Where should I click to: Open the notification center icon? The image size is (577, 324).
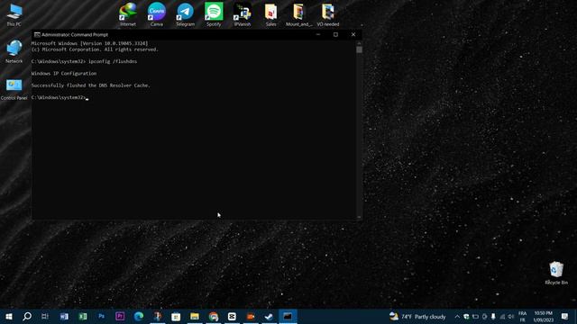565,316
